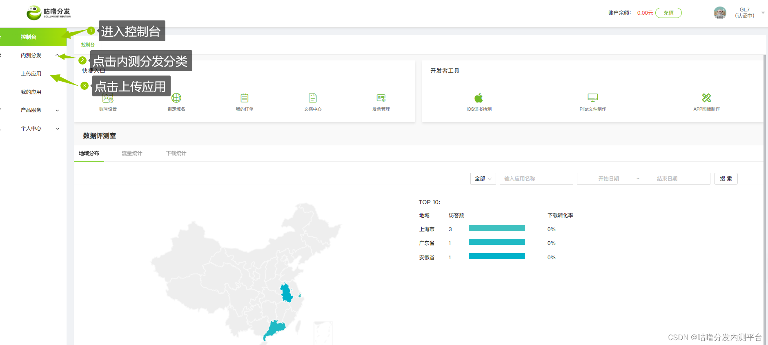Click the 开发者工具 panel title
Screen dimensions: 768x345
pos(445,71)
